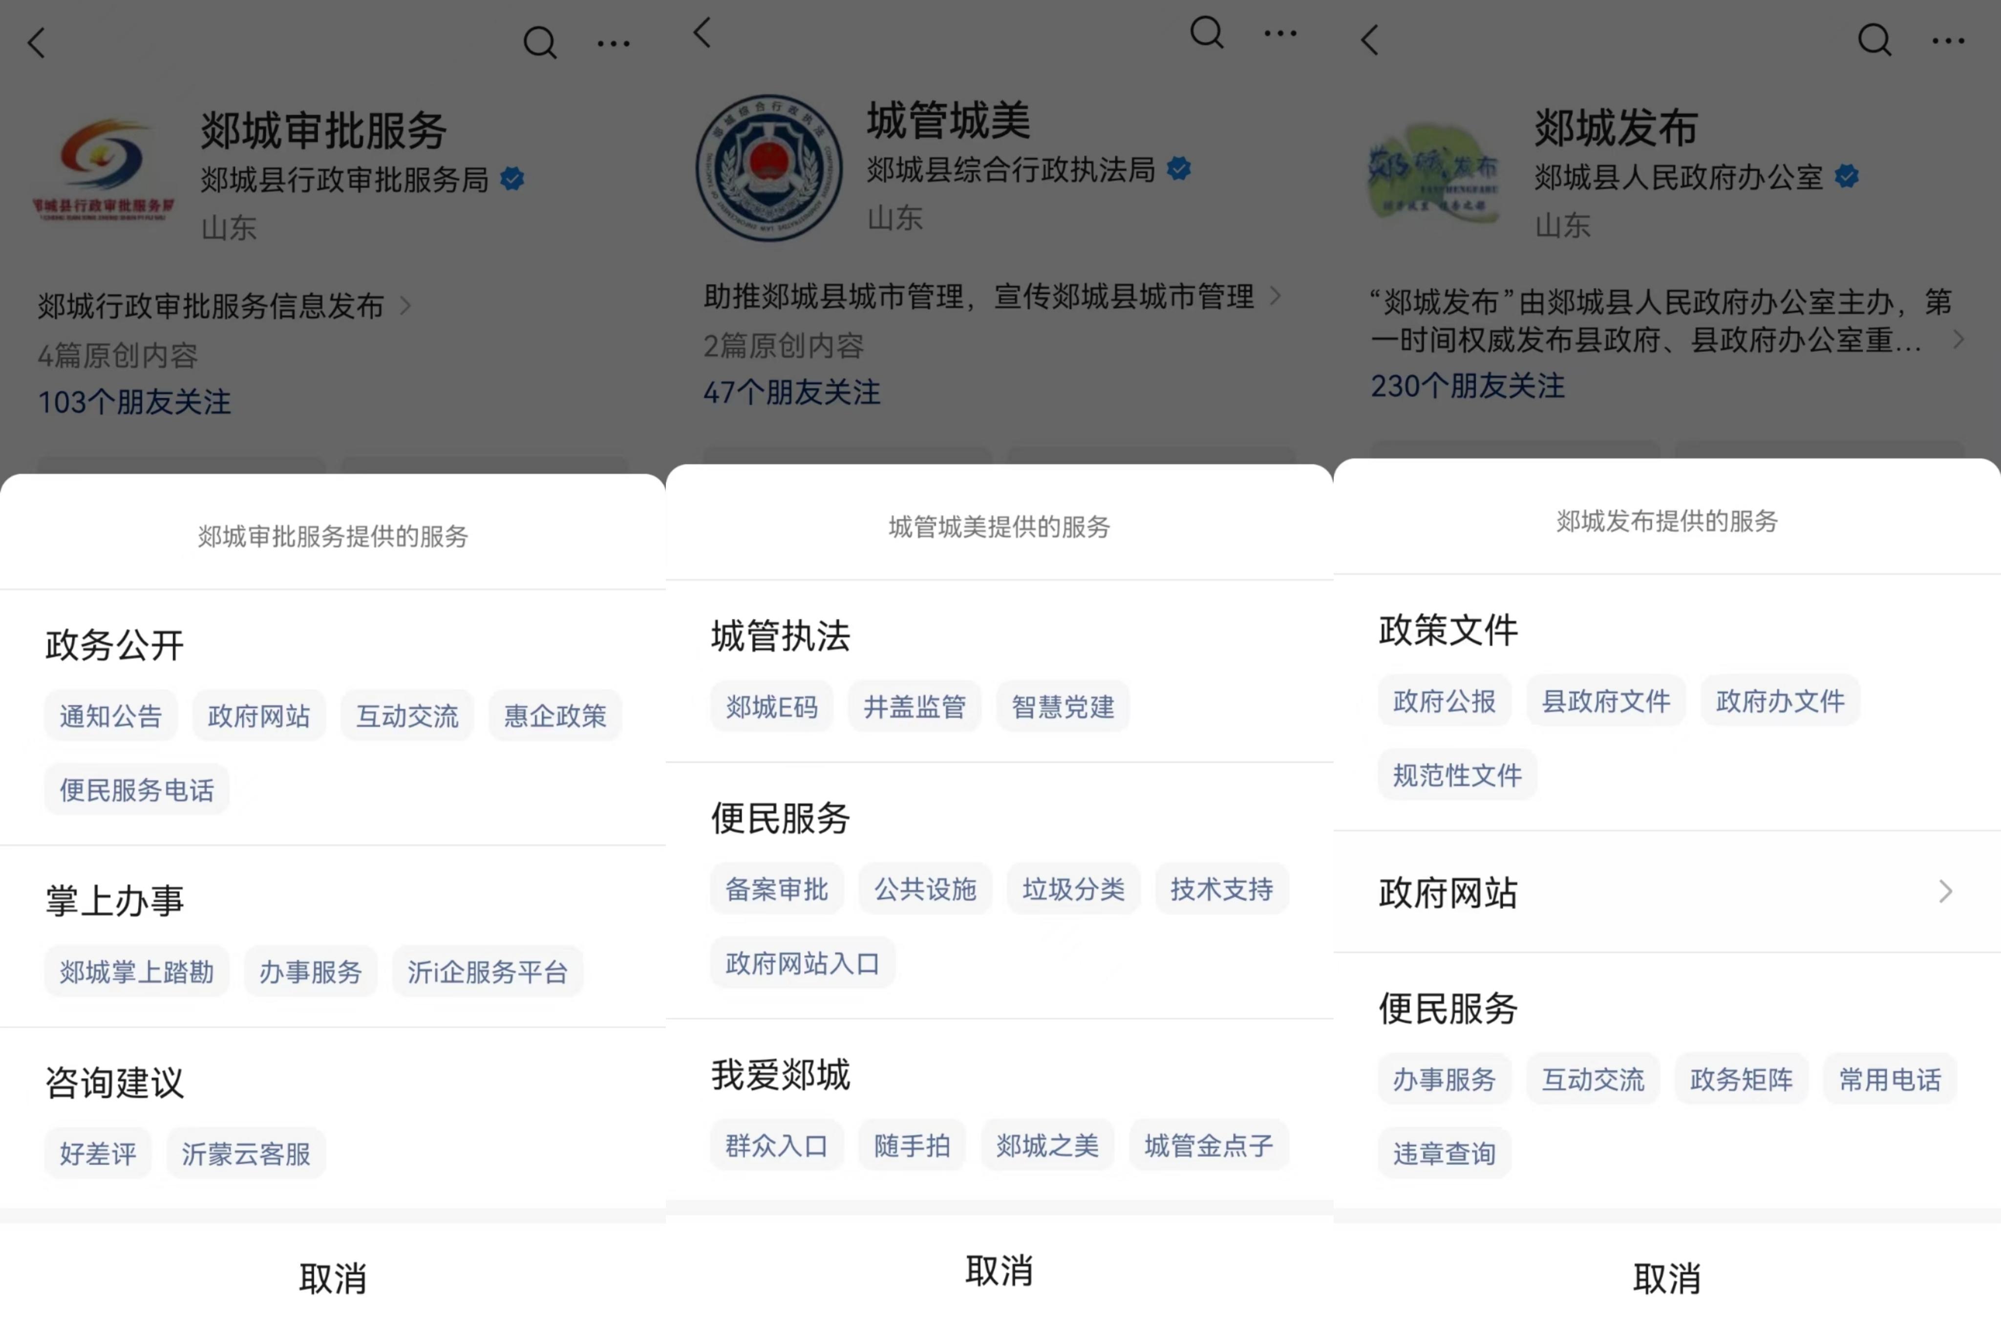Viewport: 2001px width, 1318px height.
Task: Tap the verified badge beside 郯城县综合行政执法局
Action: 1179,169
